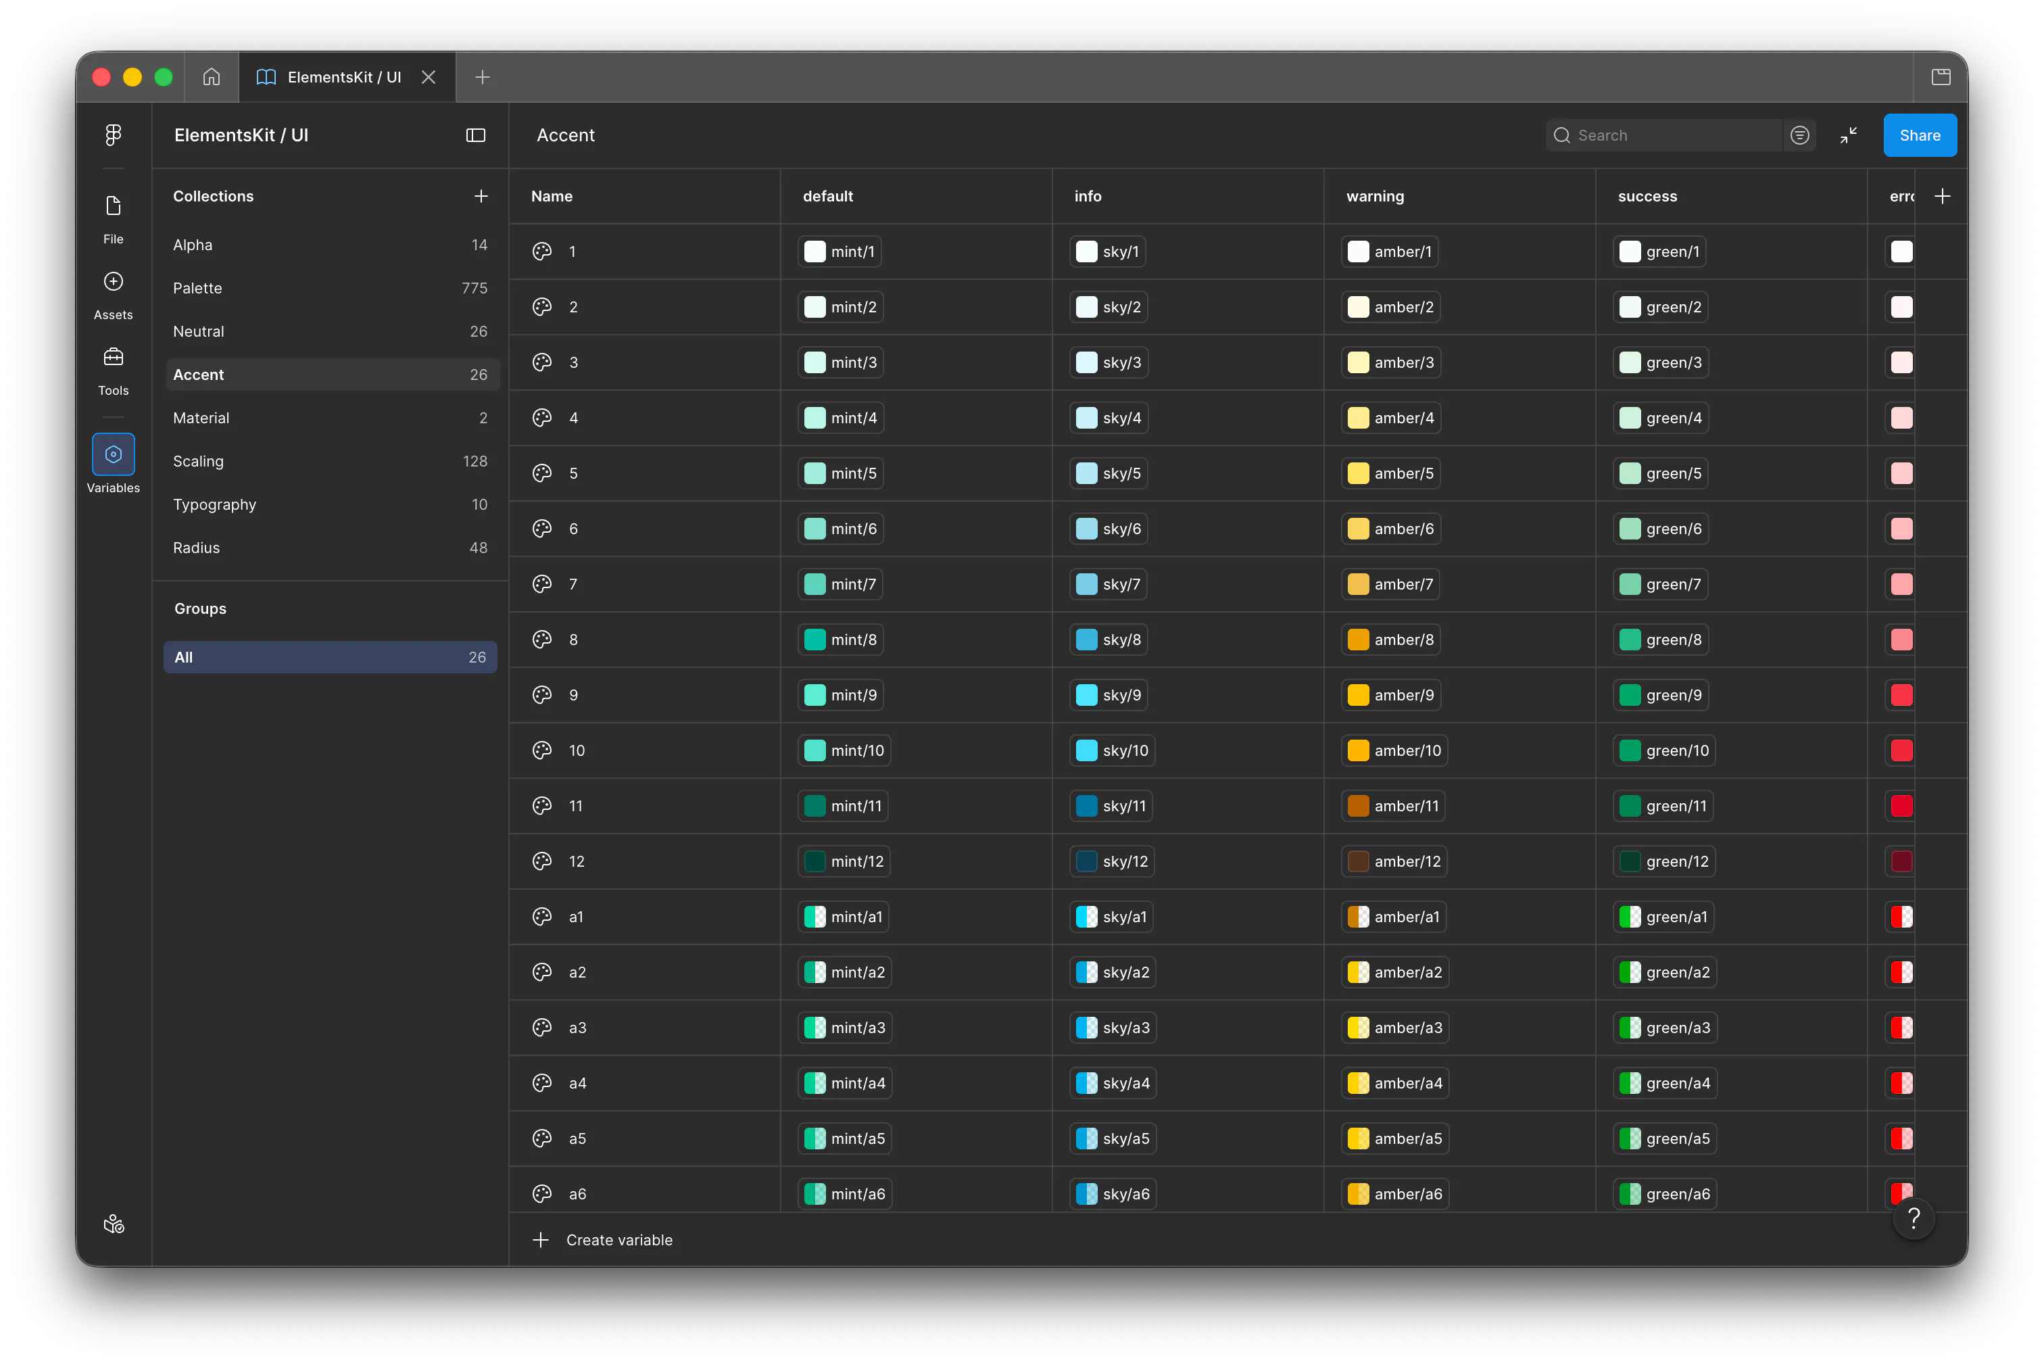The width and height of the screenshot is (2044, 1367).
Task: Click the Accent heading title
Action: pos(565,135)
